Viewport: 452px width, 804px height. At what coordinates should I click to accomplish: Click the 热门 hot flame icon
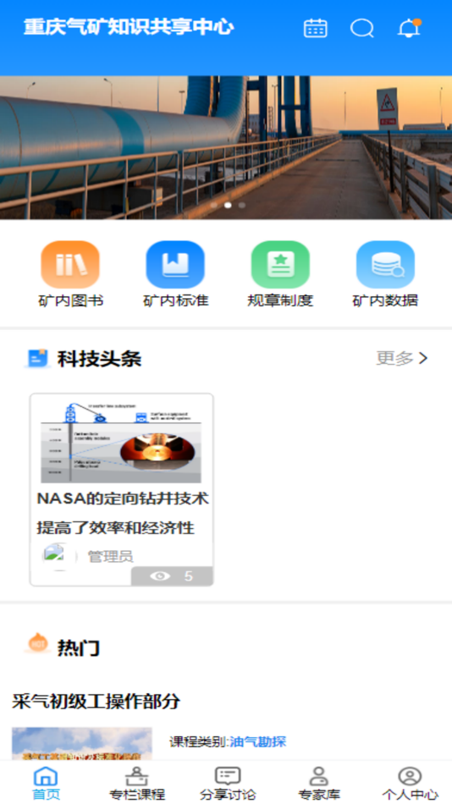pyautogui.click(x=38, y=643)
